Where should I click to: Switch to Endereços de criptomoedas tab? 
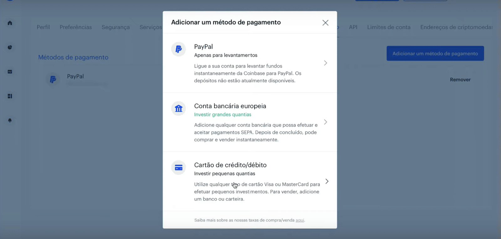pos(456,27)
